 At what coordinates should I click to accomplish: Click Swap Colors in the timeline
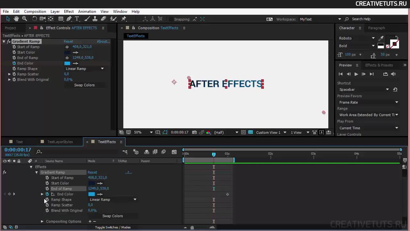tap(112, 216)
